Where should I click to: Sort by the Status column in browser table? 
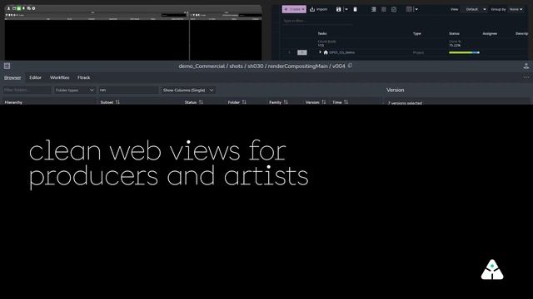point(201,102)
